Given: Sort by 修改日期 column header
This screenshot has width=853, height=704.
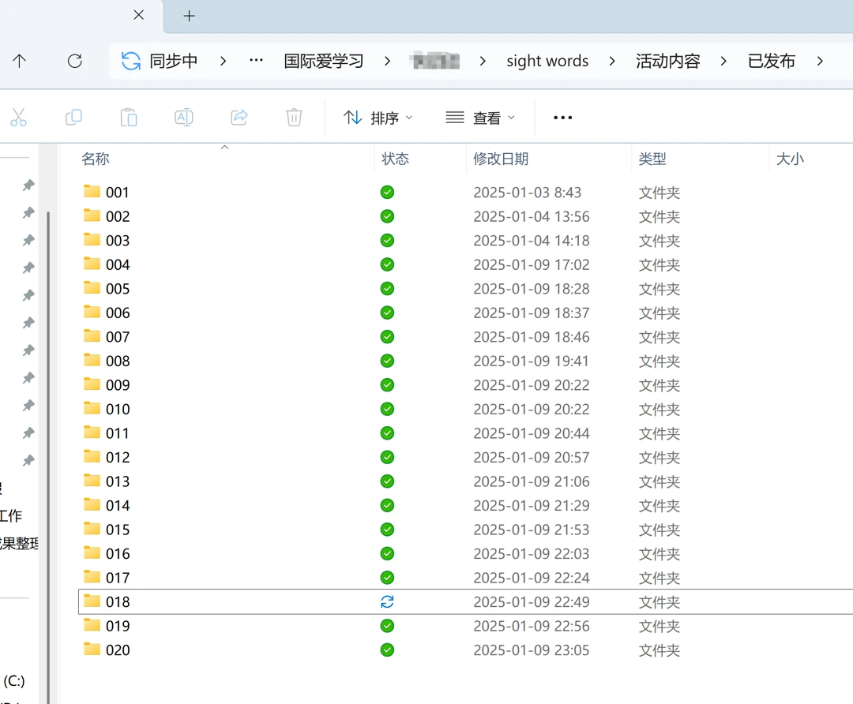Looking at the screenshot, I should pos(501,159).
